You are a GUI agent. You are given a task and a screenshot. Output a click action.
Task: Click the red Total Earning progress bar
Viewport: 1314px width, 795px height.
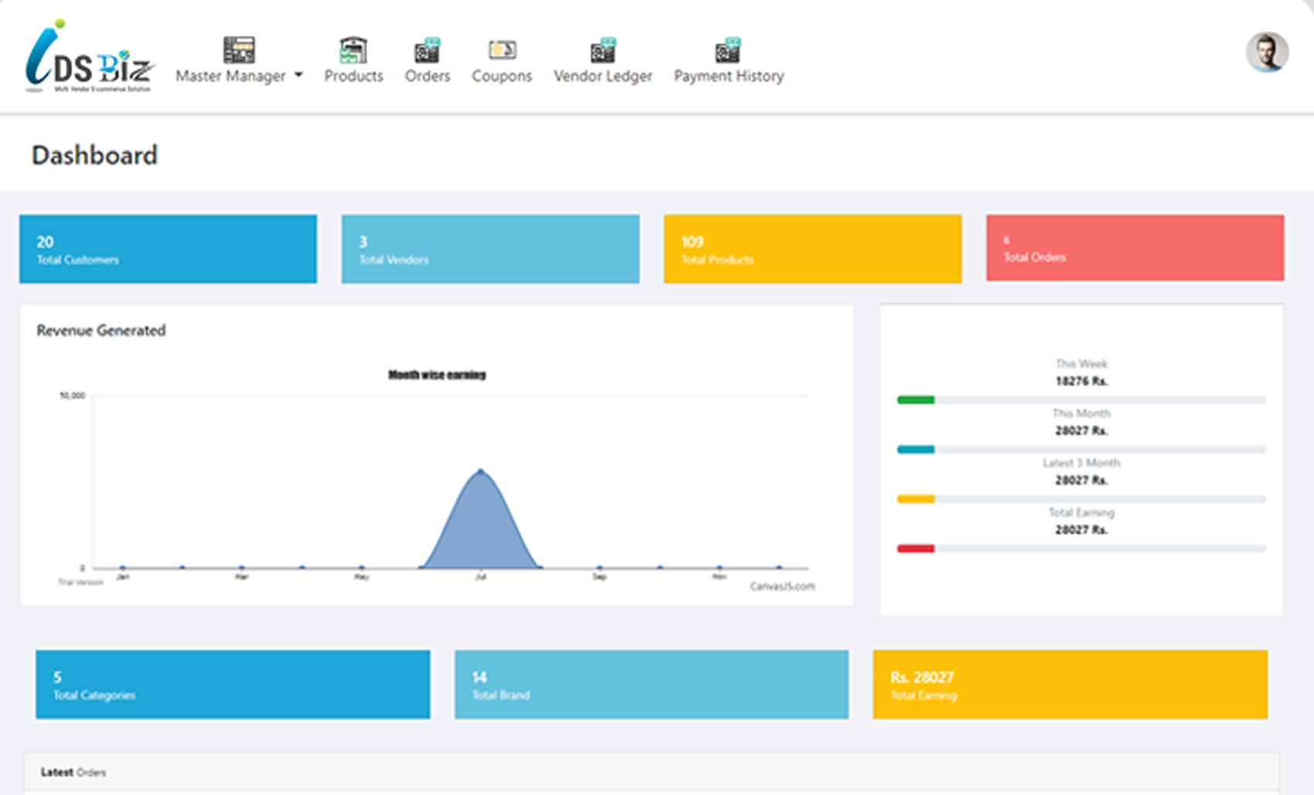(916, 549)
